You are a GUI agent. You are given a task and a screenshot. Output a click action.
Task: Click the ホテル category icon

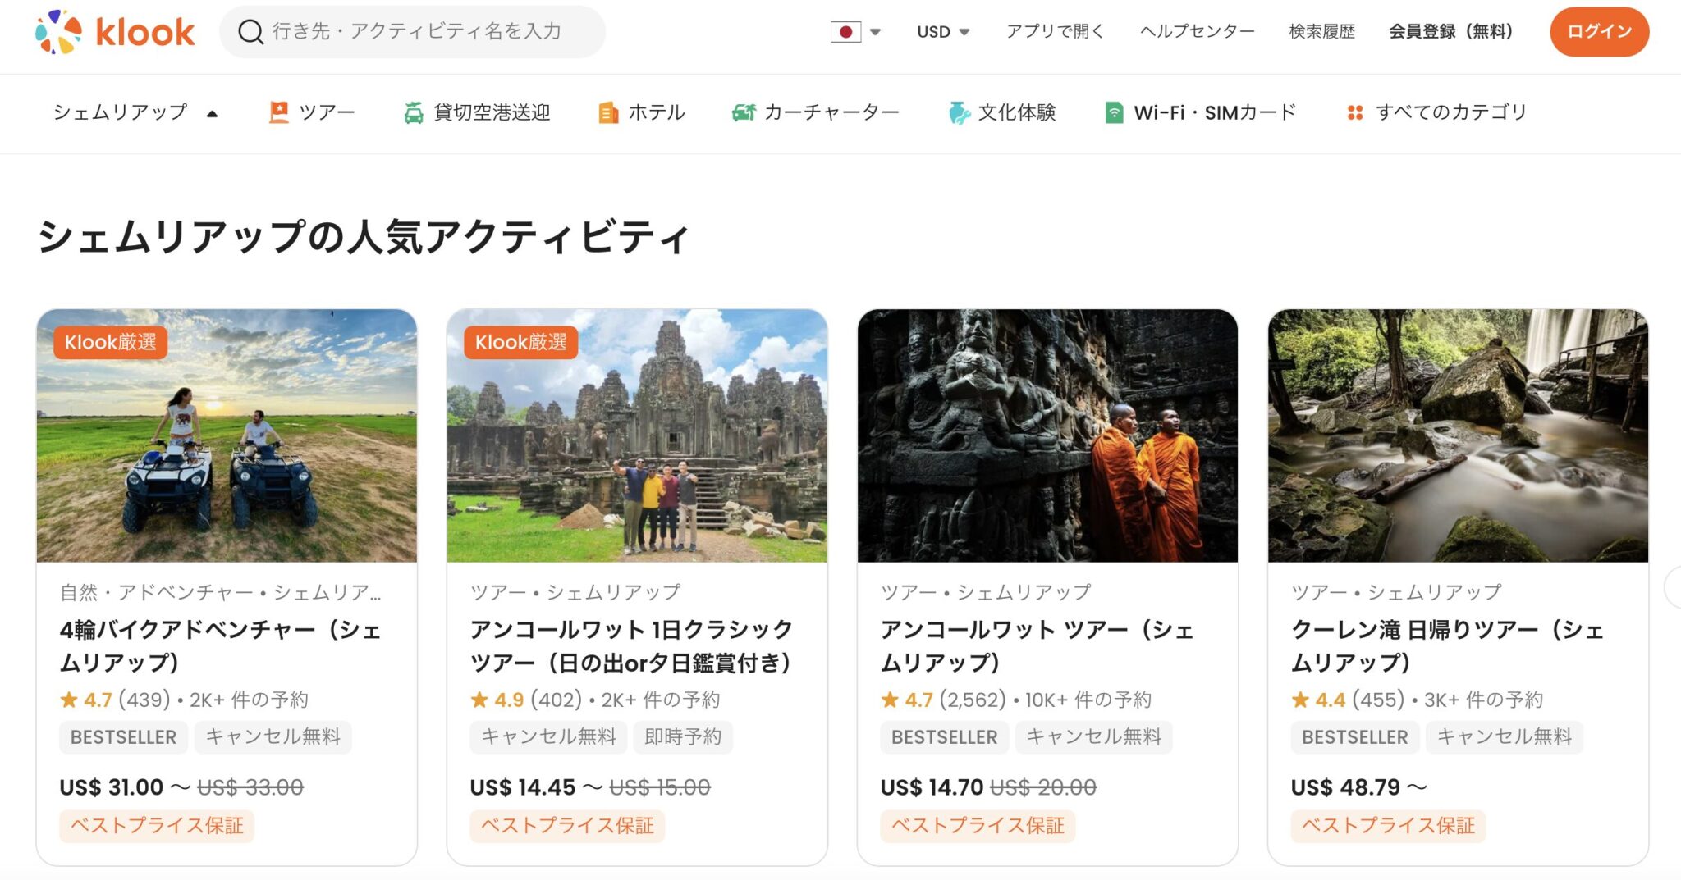[x=607, y=112]
